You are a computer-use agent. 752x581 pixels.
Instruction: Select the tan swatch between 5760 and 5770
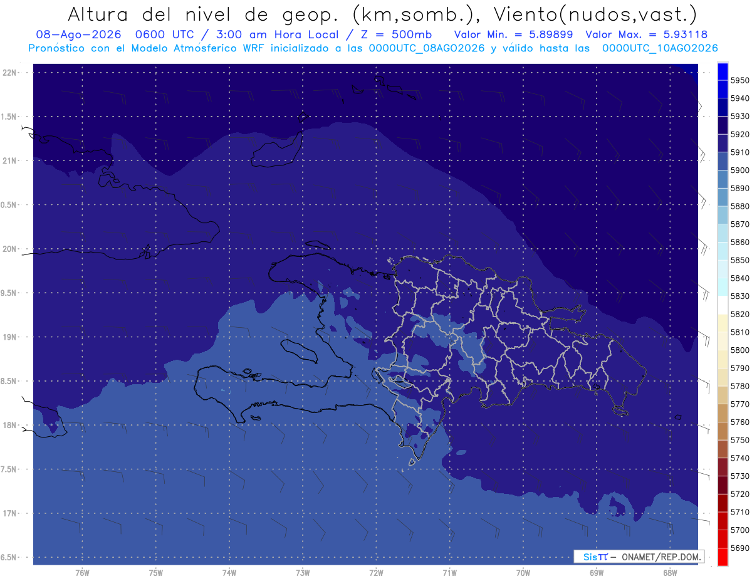point(723,413)
